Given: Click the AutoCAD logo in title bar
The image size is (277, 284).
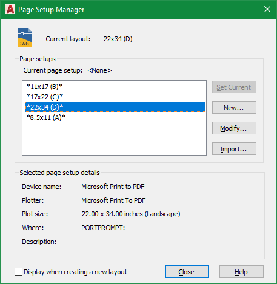Looking at the screenshot, I should point(10,10).
